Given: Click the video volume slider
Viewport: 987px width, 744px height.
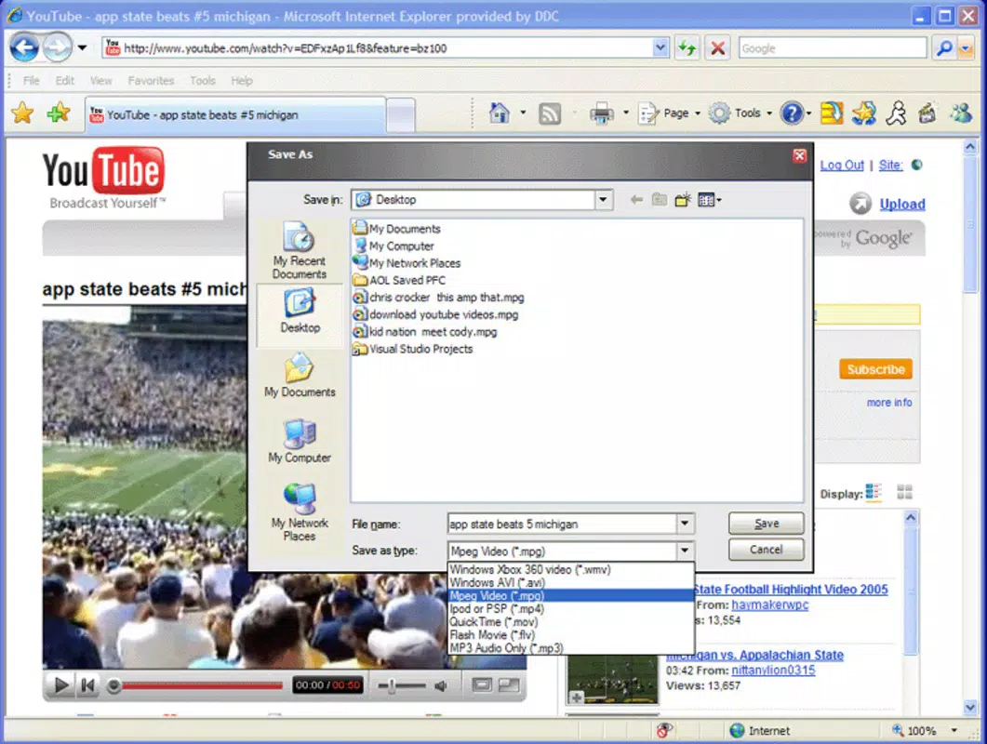Looking at the screenshot, I should click(402, 685).
